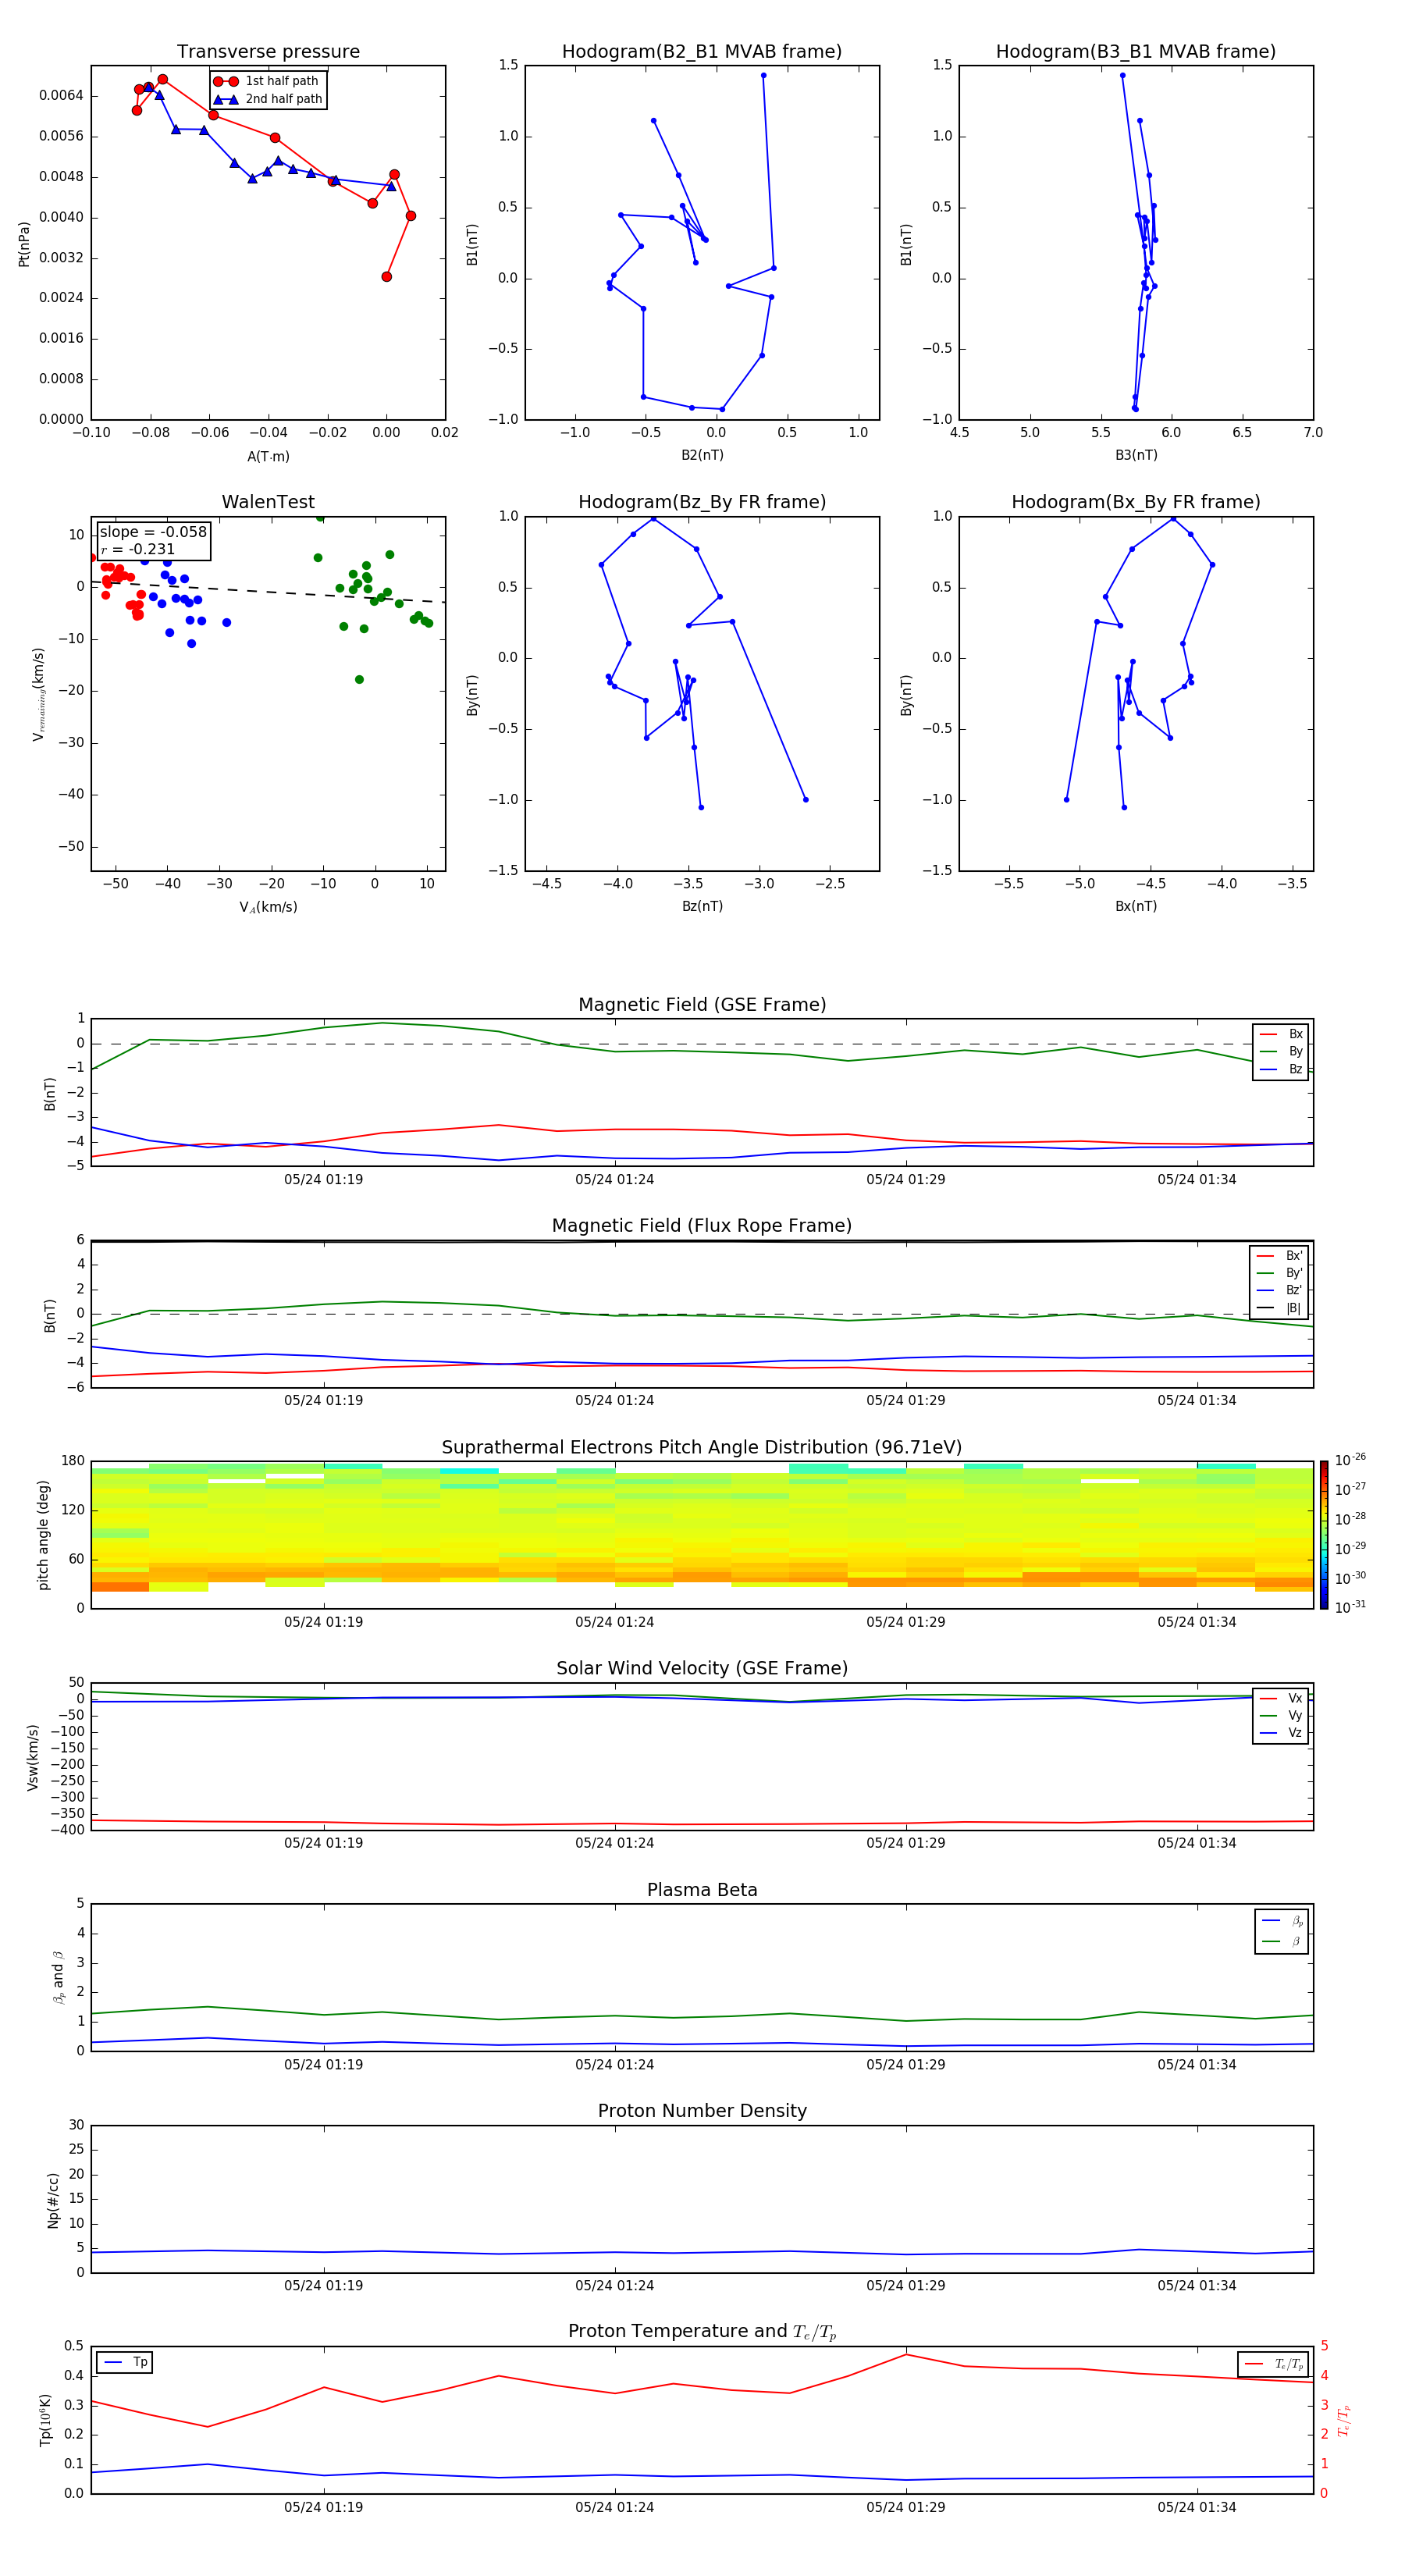Select the "Magnetic Field (GSE Frame)" title
1405x2576 pixels.
point(702,1005)
